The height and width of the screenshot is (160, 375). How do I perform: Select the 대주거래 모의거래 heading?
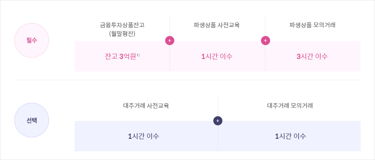[290, 106]
